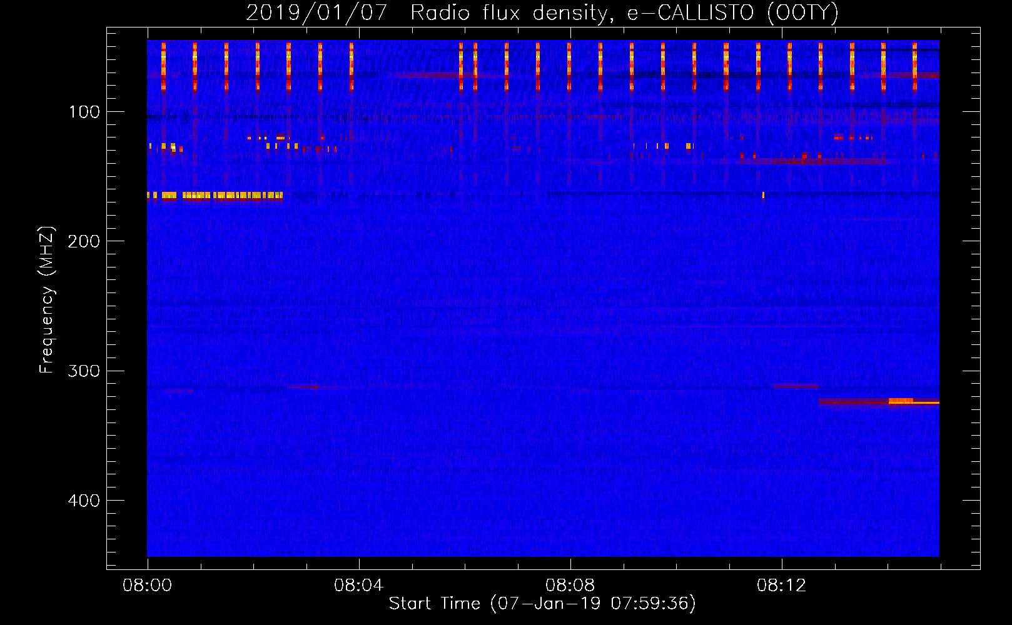The height and width of the screenshot is (625, 1012).
Task: Click the 100 frequency tick label
Action: (x=84, y=112)
